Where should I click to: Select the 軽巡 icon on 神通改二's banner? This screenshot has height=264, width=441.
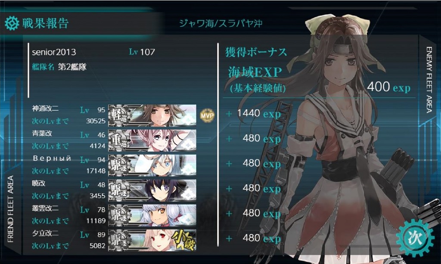(x=120, y=115)
